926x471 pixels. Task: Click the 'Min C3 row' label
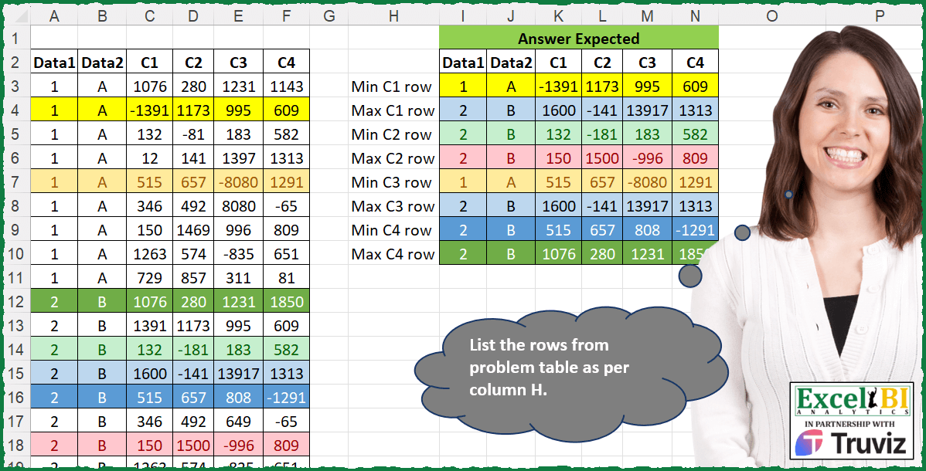tap(391, 182)
